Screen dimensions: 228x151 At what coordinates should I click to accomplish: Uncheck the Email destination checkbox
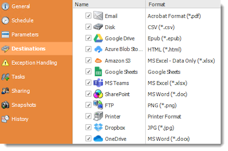[88, 16]
